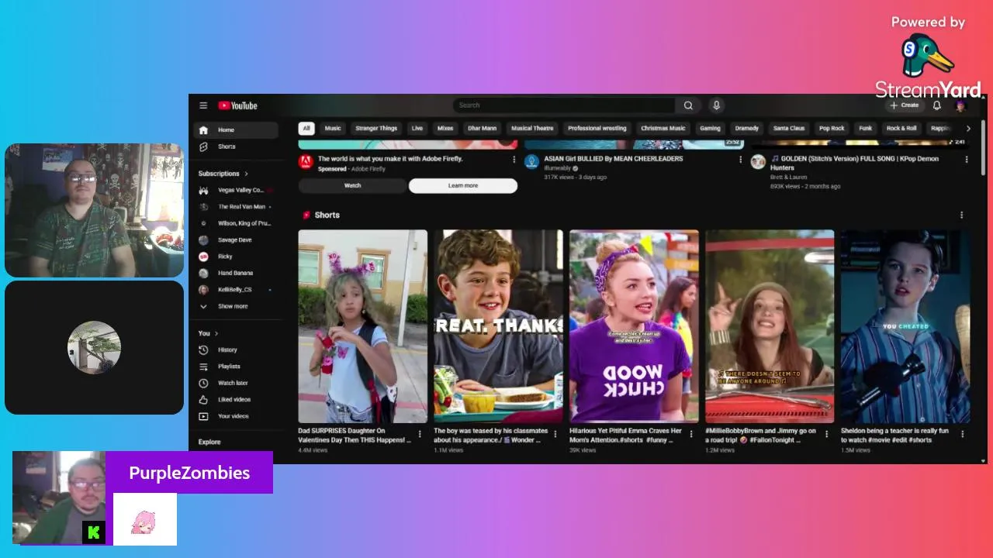
Task: Open Illumeably channel avatar
Action: click(x=531, y=162)
